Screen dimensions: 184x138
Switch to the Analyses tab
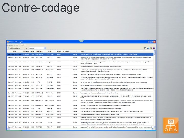pyautogui.click(x=10, y=45)
